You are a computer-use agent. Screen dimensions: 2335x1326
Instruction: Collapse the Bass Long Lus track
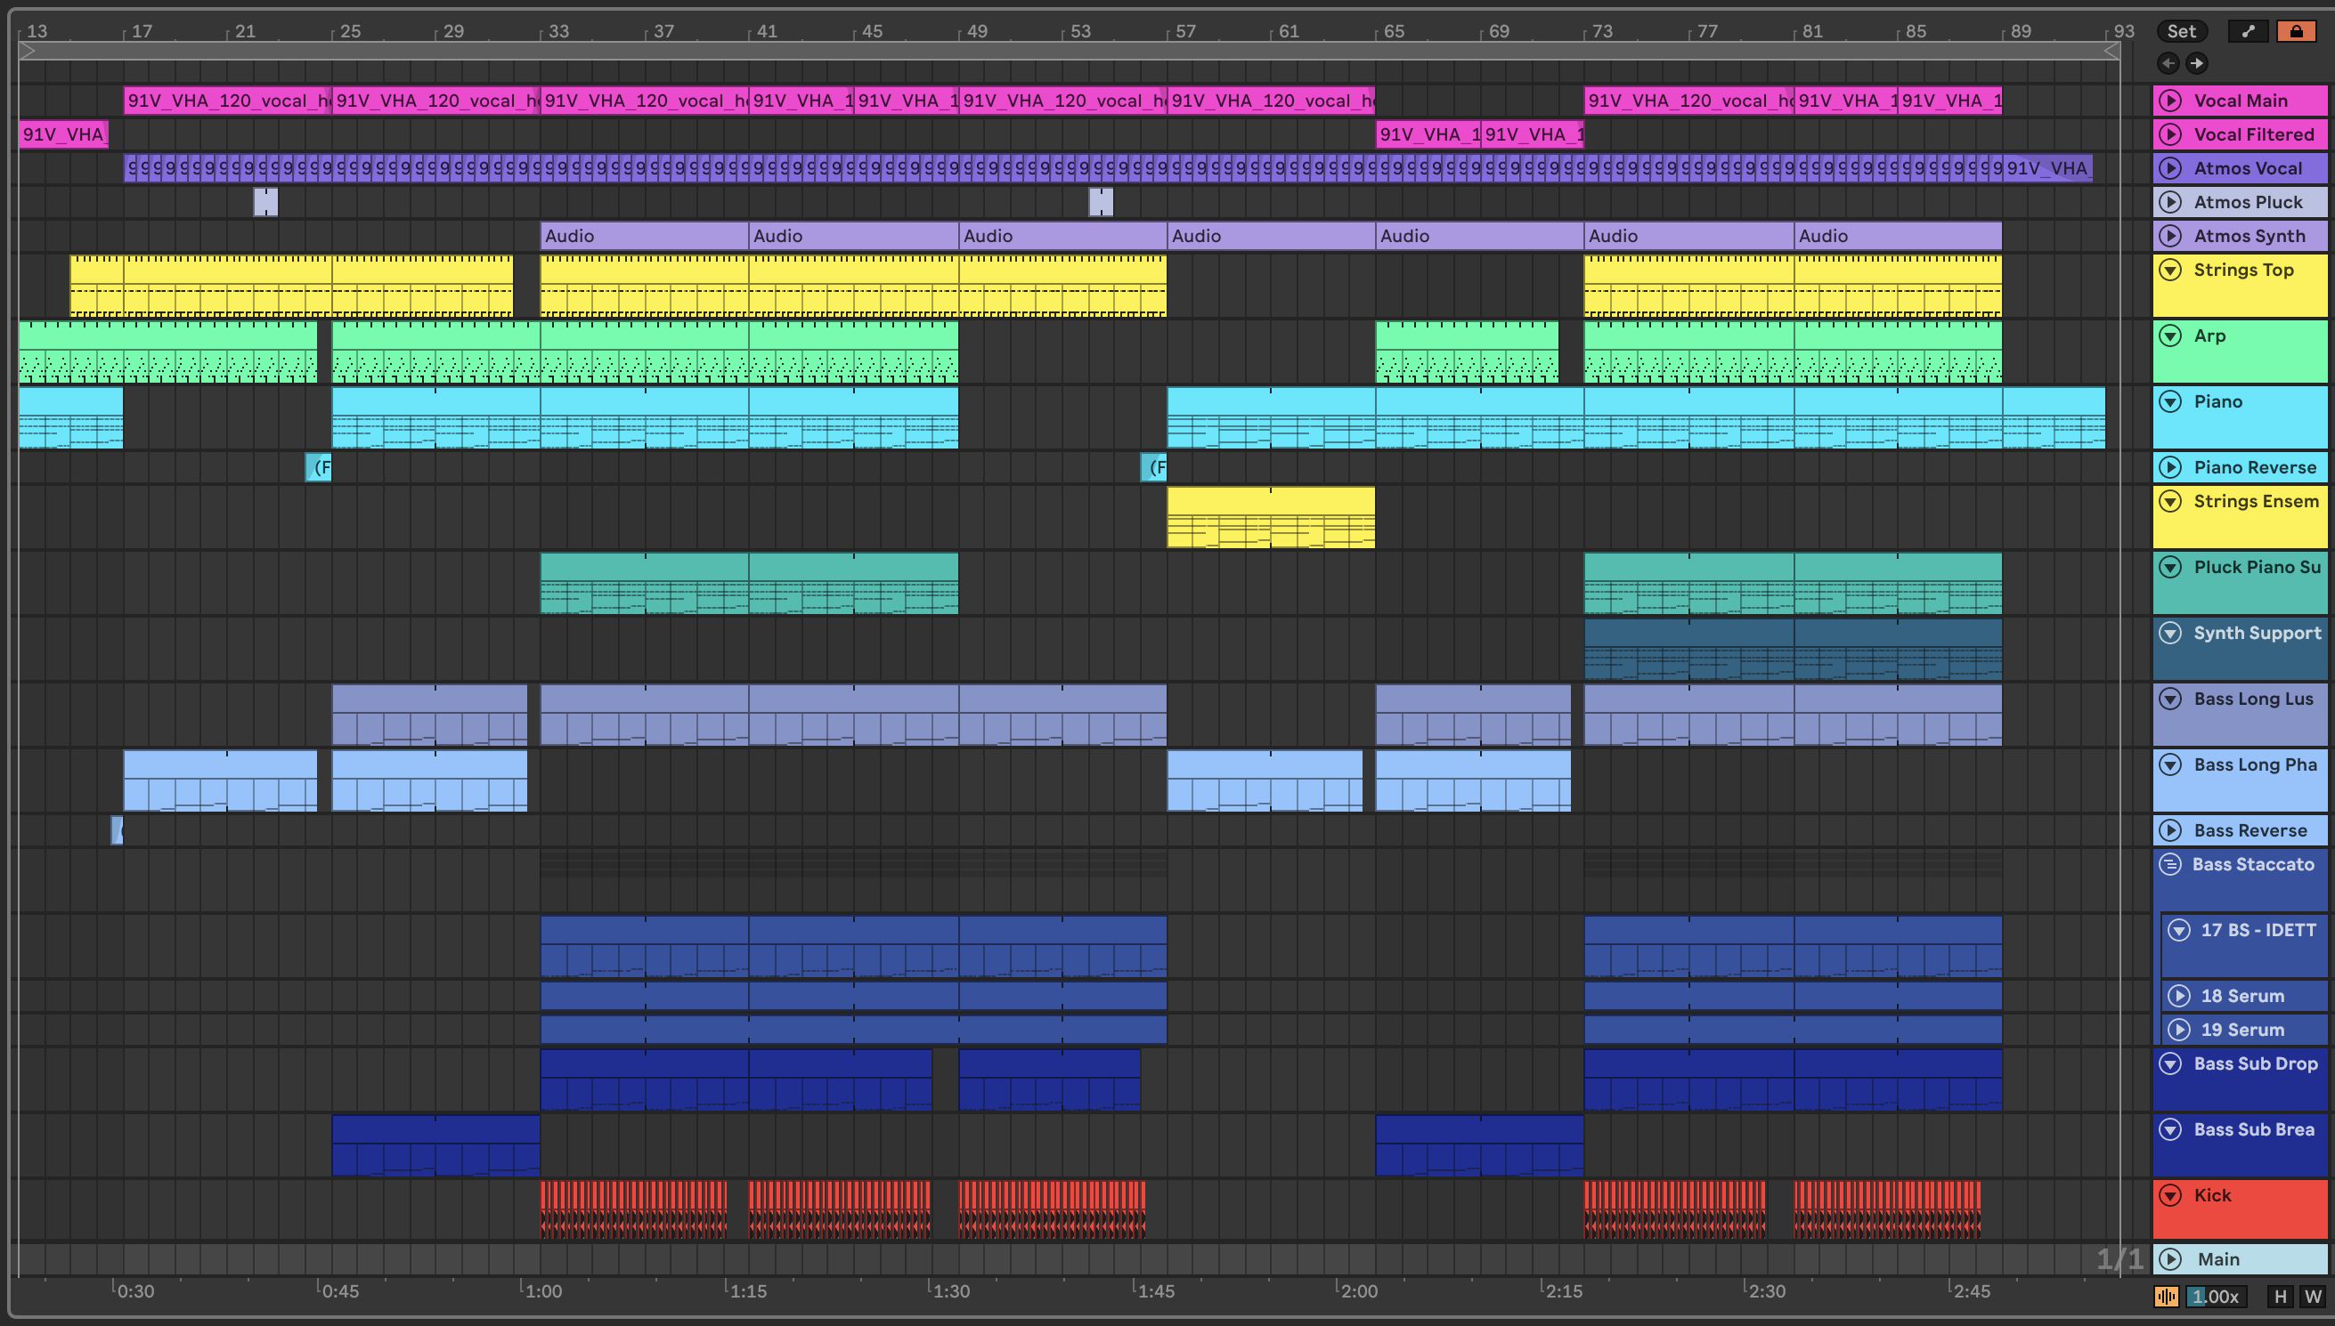(2171, 699)
